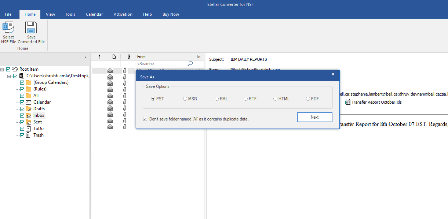Click the To column header

199,57
